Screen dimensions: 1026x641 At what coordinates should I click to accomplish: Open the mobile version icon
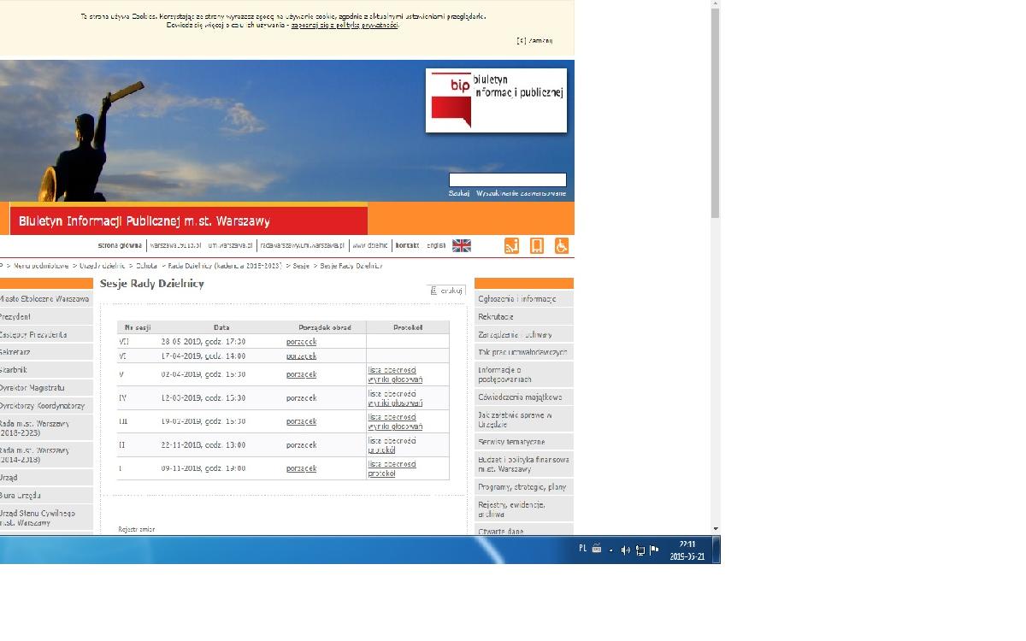[x=537, y=246]
